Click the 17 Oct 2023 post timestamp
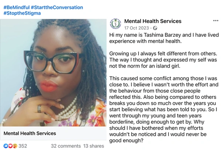This screenshot has width=221, height=150. [x=137, y=28]
